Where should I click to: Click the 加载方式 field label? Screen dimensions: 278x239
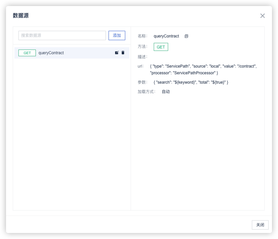pos(146,92)
